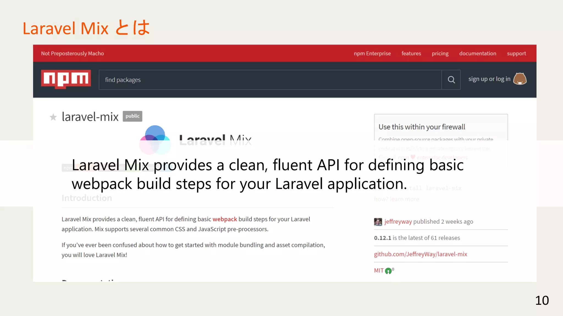The width and height of the screenshot is (563, 316).
Task: Open the pricing menu link
Action: pyautogui.click(x=440, y=53)
